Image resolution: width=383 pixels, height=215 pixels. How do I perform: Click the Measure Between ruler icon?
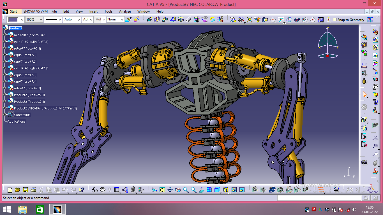364,65
